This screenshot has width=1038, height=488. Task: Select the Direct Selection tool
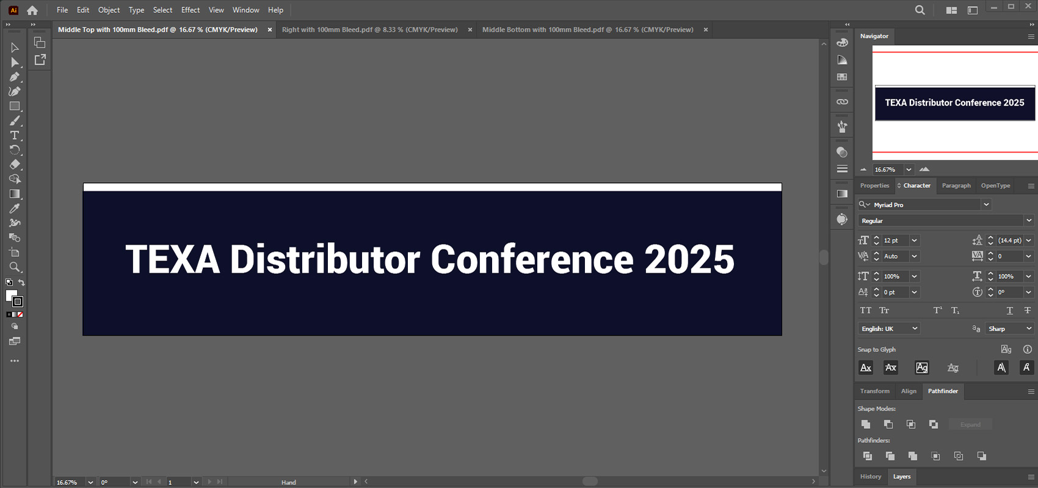(15, 62)
